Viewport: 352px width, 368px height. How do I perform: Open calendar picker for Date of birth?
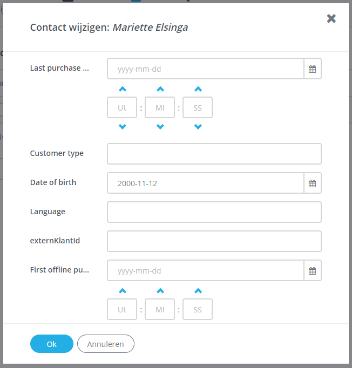[x=312, y=183]
